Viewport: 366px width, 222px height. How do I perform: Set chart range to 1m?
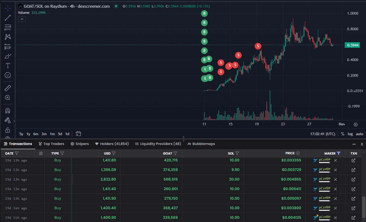pos(52,134)
